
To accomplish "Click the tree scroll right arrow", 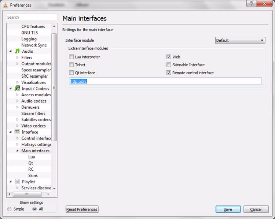I will pyautogui.click(x=48, y=194).
